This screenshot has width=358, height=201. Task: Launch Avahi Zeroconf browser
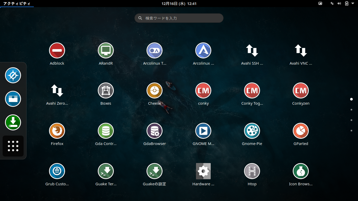coord(57,91)
